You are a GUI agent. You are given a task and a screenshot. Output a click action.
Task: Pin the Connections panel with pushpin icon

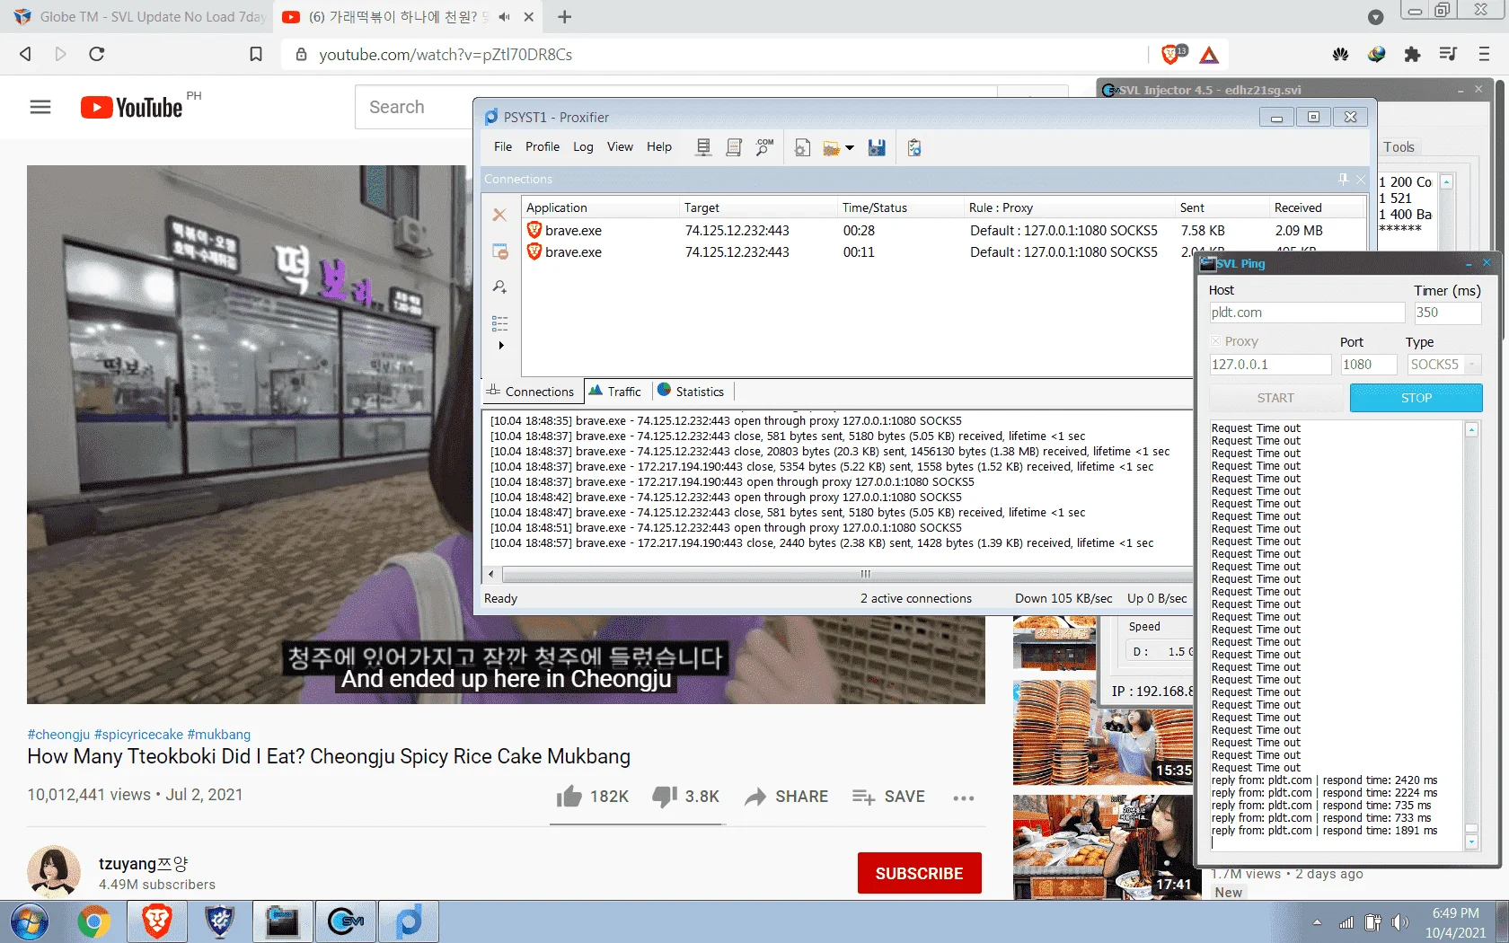[1343, 179]
